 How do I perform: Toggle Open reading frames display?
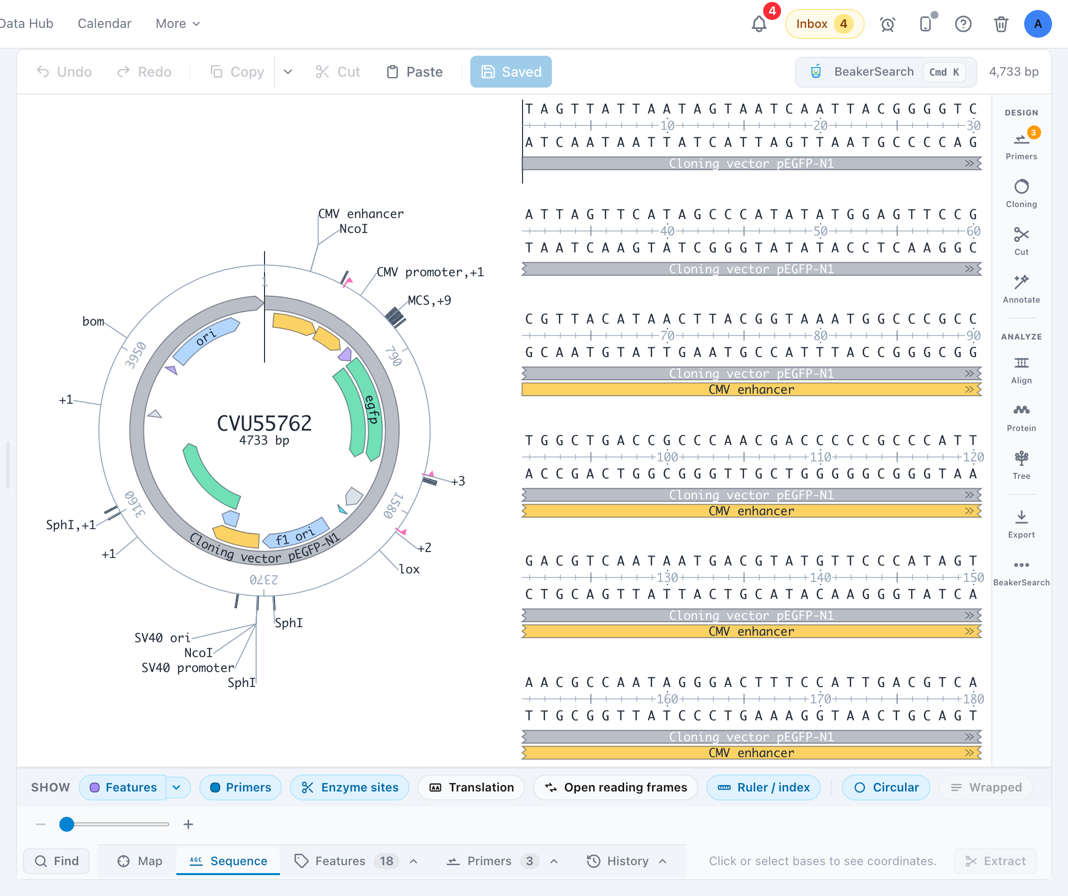(x=615, y=787)
